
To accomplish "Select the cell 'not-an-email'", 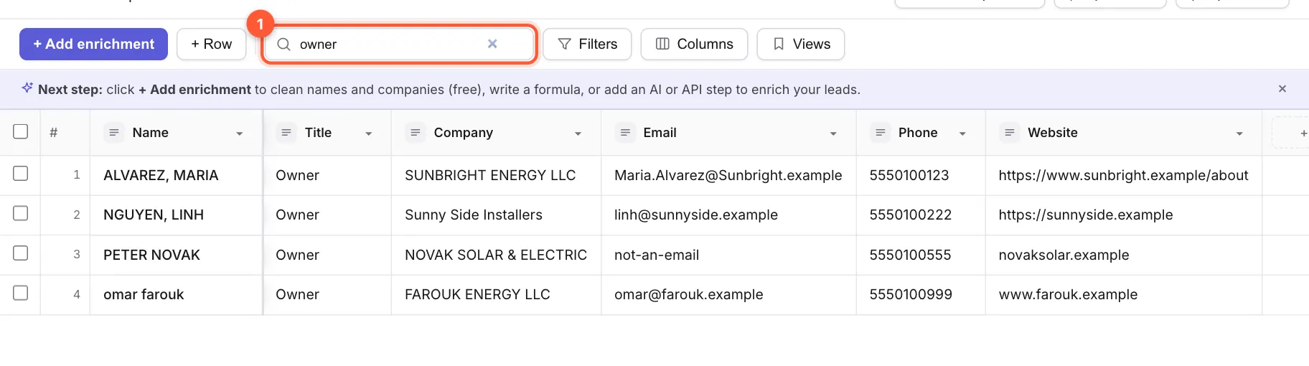I will 728,255.
